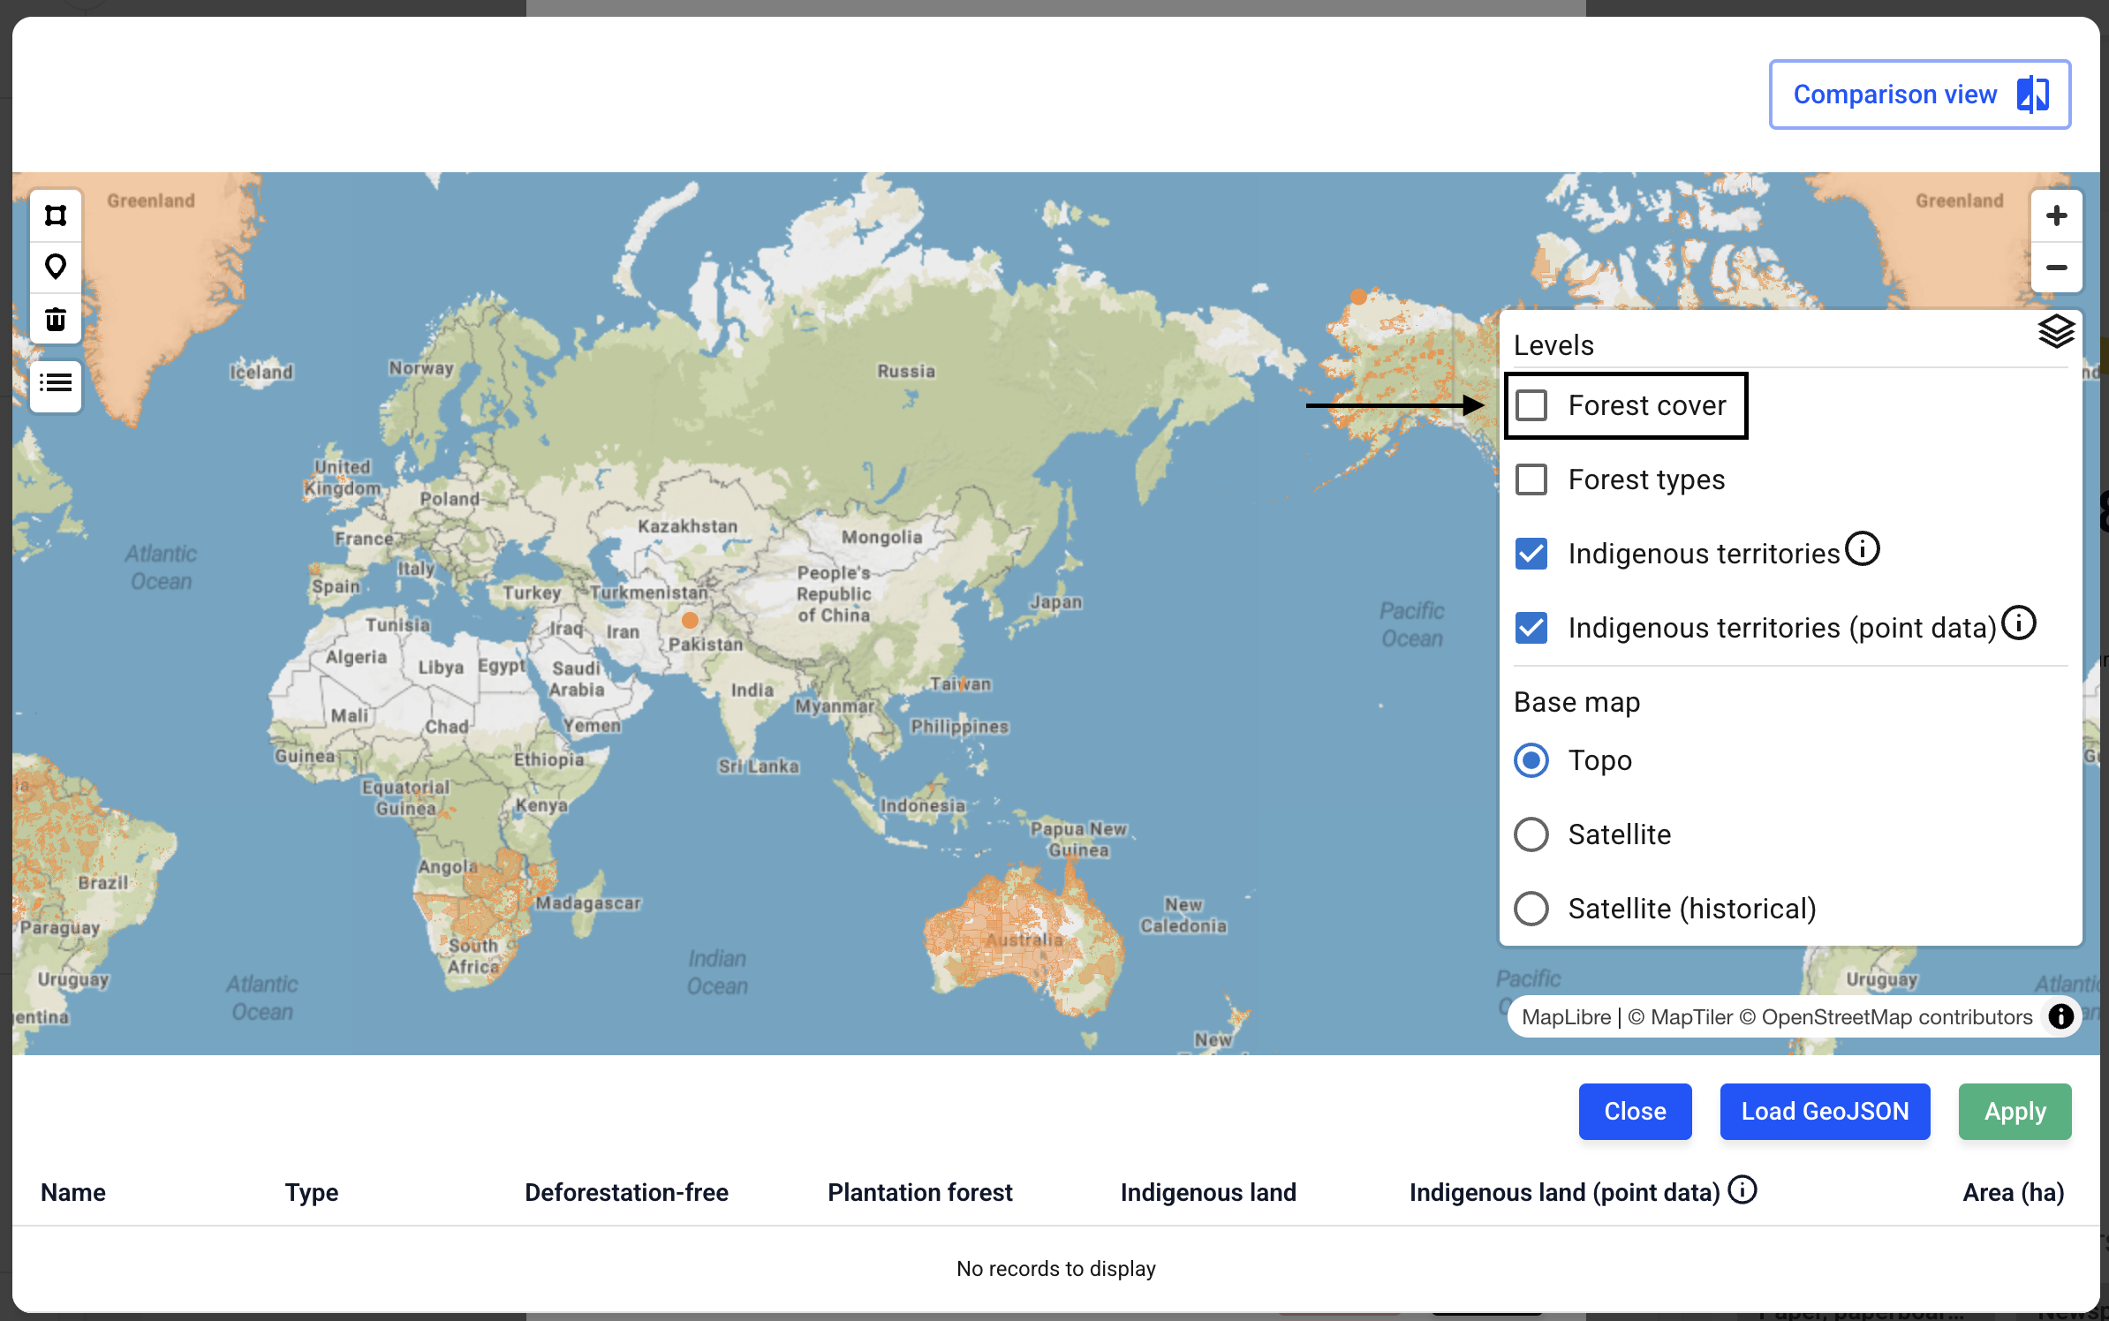Uncheck Indigenous territories (point data) layer
2109x1321 pixels.
1531,628
